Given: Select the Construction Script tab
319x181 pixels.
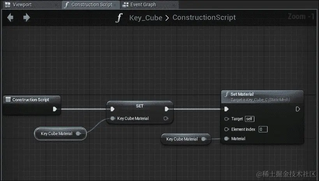Looking at the screenshot, I should tap(90, 4).
